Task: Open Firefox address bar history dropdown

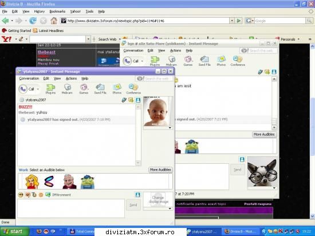Action: (232, 21)
